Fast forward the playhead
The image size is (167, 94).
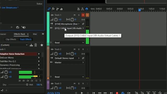click(x=105, y=93)
